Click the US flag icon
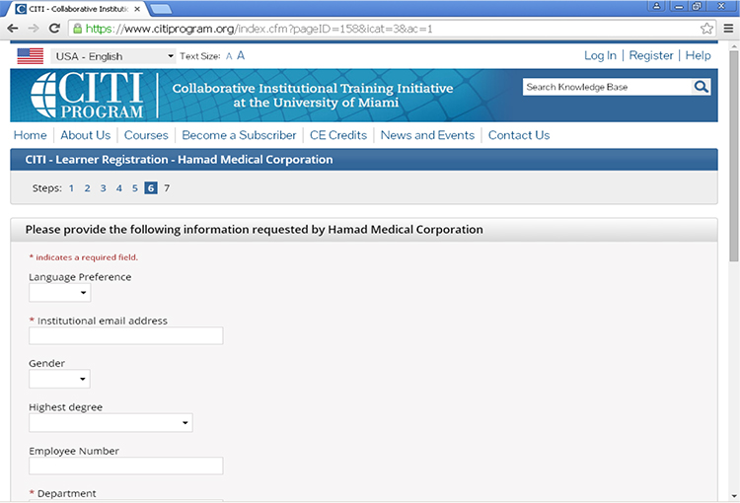 [x=31, y=56]
